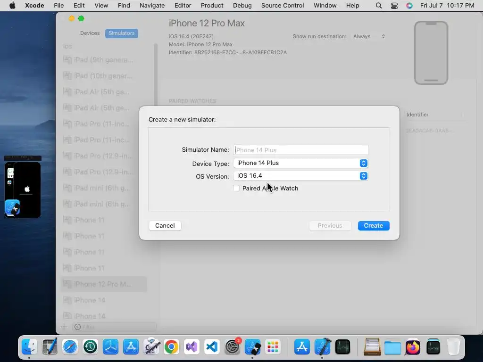Image resolution: width=483 pixels, height=362 pixels.
Task: Click the filter icon in sidebar bottom
Action: [x=78, y=327]
